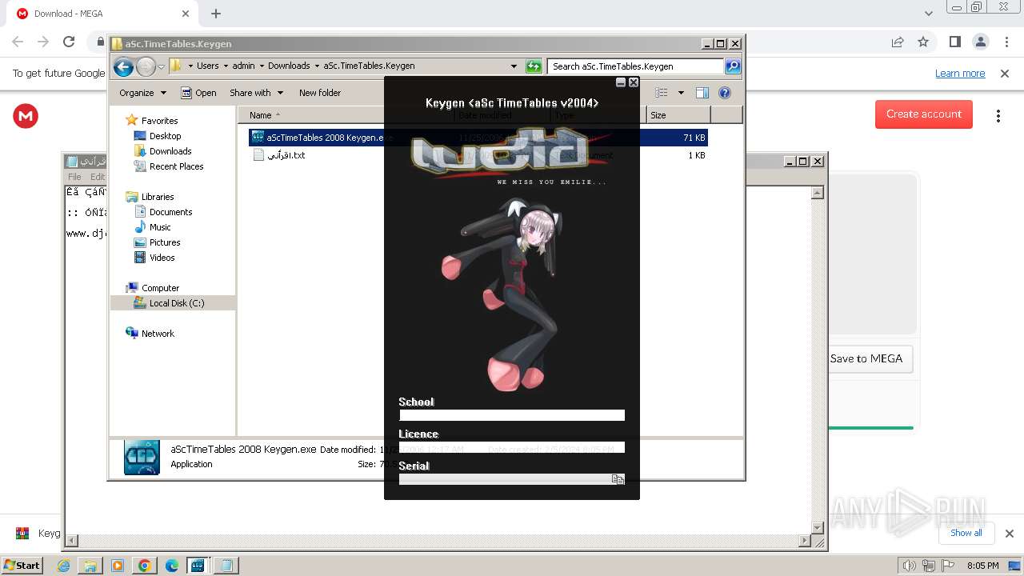Select Libraries in the navigation pane
This screenshot has height=576, width=1024.
(158, 197)
